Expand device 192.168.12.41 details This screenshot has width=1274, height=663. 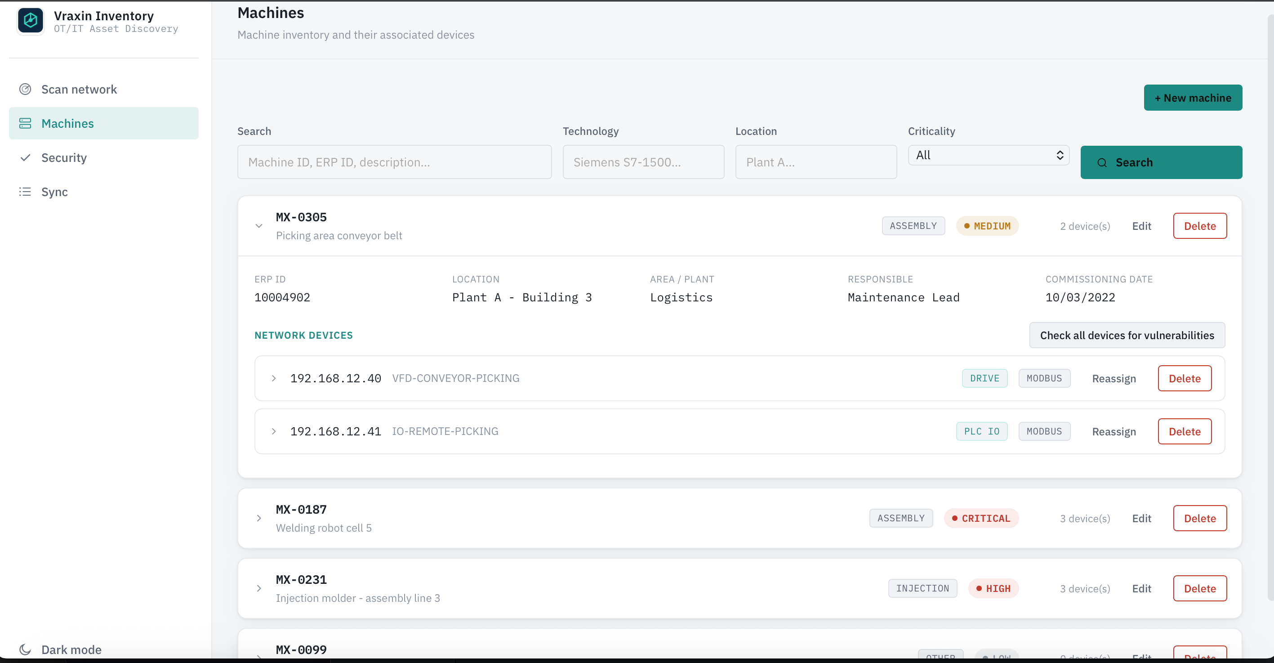pyautogui.click(x=273, y=431)
